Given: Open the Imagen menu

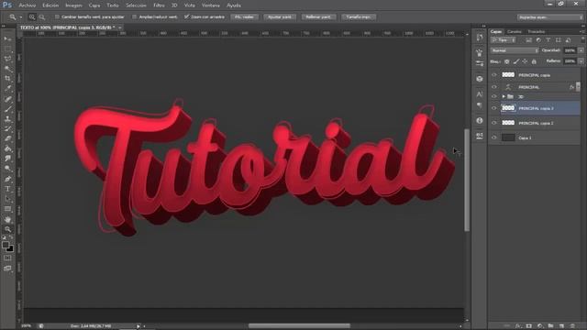Looking at the screenshot, I should 73,5.
